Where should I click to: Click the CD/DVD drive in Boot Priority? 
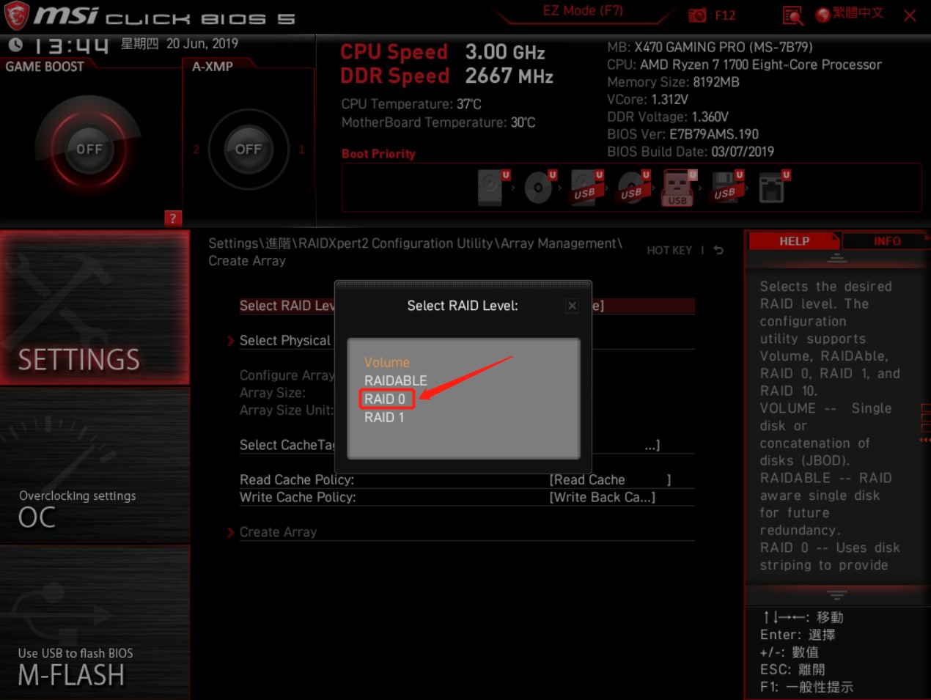point(539,187)
